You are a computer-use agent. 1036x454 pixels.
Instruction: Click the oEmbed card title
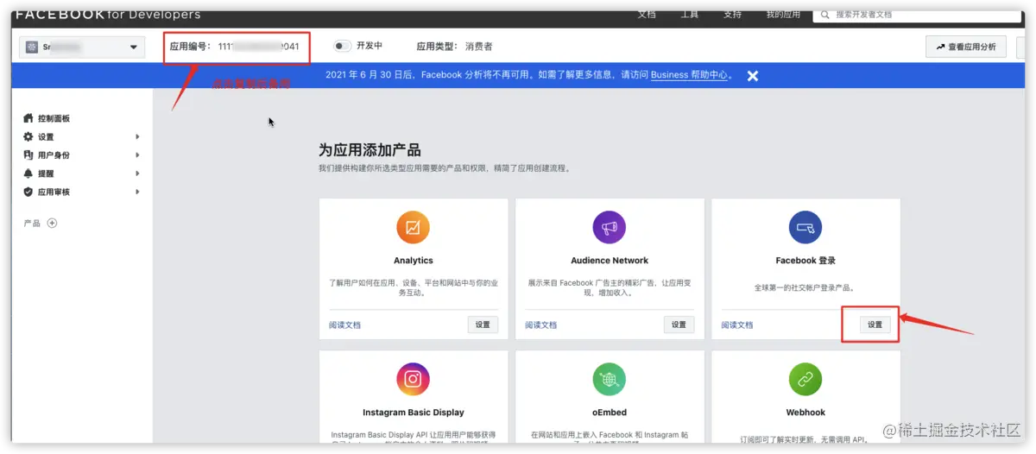coord(610,413)
